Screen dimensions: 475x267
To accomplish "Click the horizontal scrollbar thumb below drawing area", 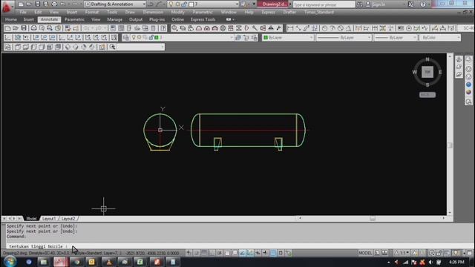I will coord(373,218).
